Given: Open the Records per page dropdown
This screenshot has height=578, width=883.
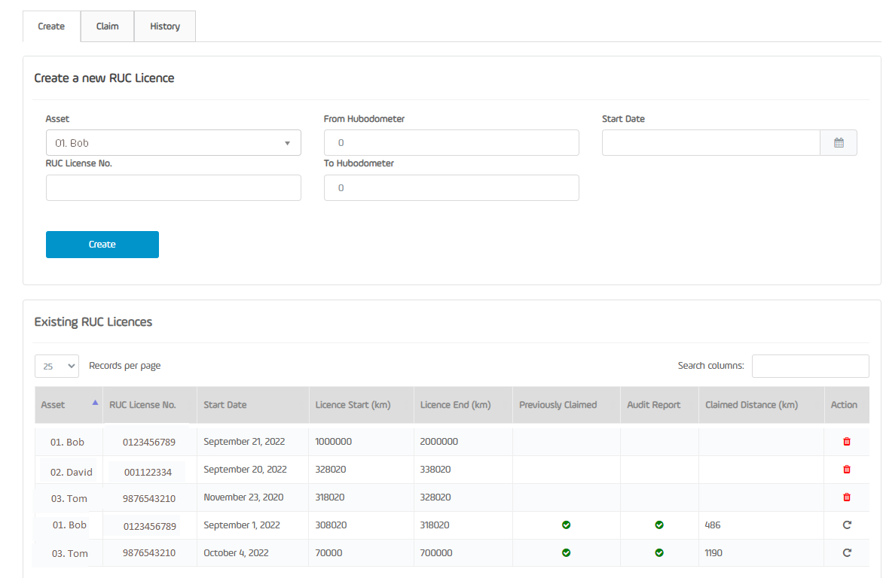Looking at the screenshot, I should point(57,367).
